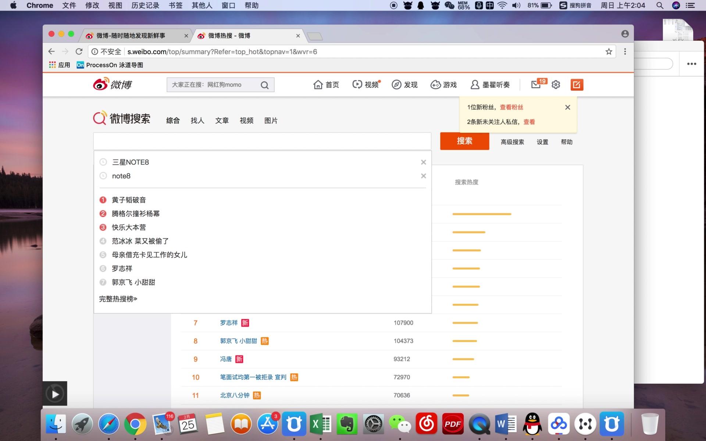Open ranked topic 郭京飞 小甜甜 at rank 8
This screenshot has height=441, width=706.
pyautogui.click(x=238, y=341)
